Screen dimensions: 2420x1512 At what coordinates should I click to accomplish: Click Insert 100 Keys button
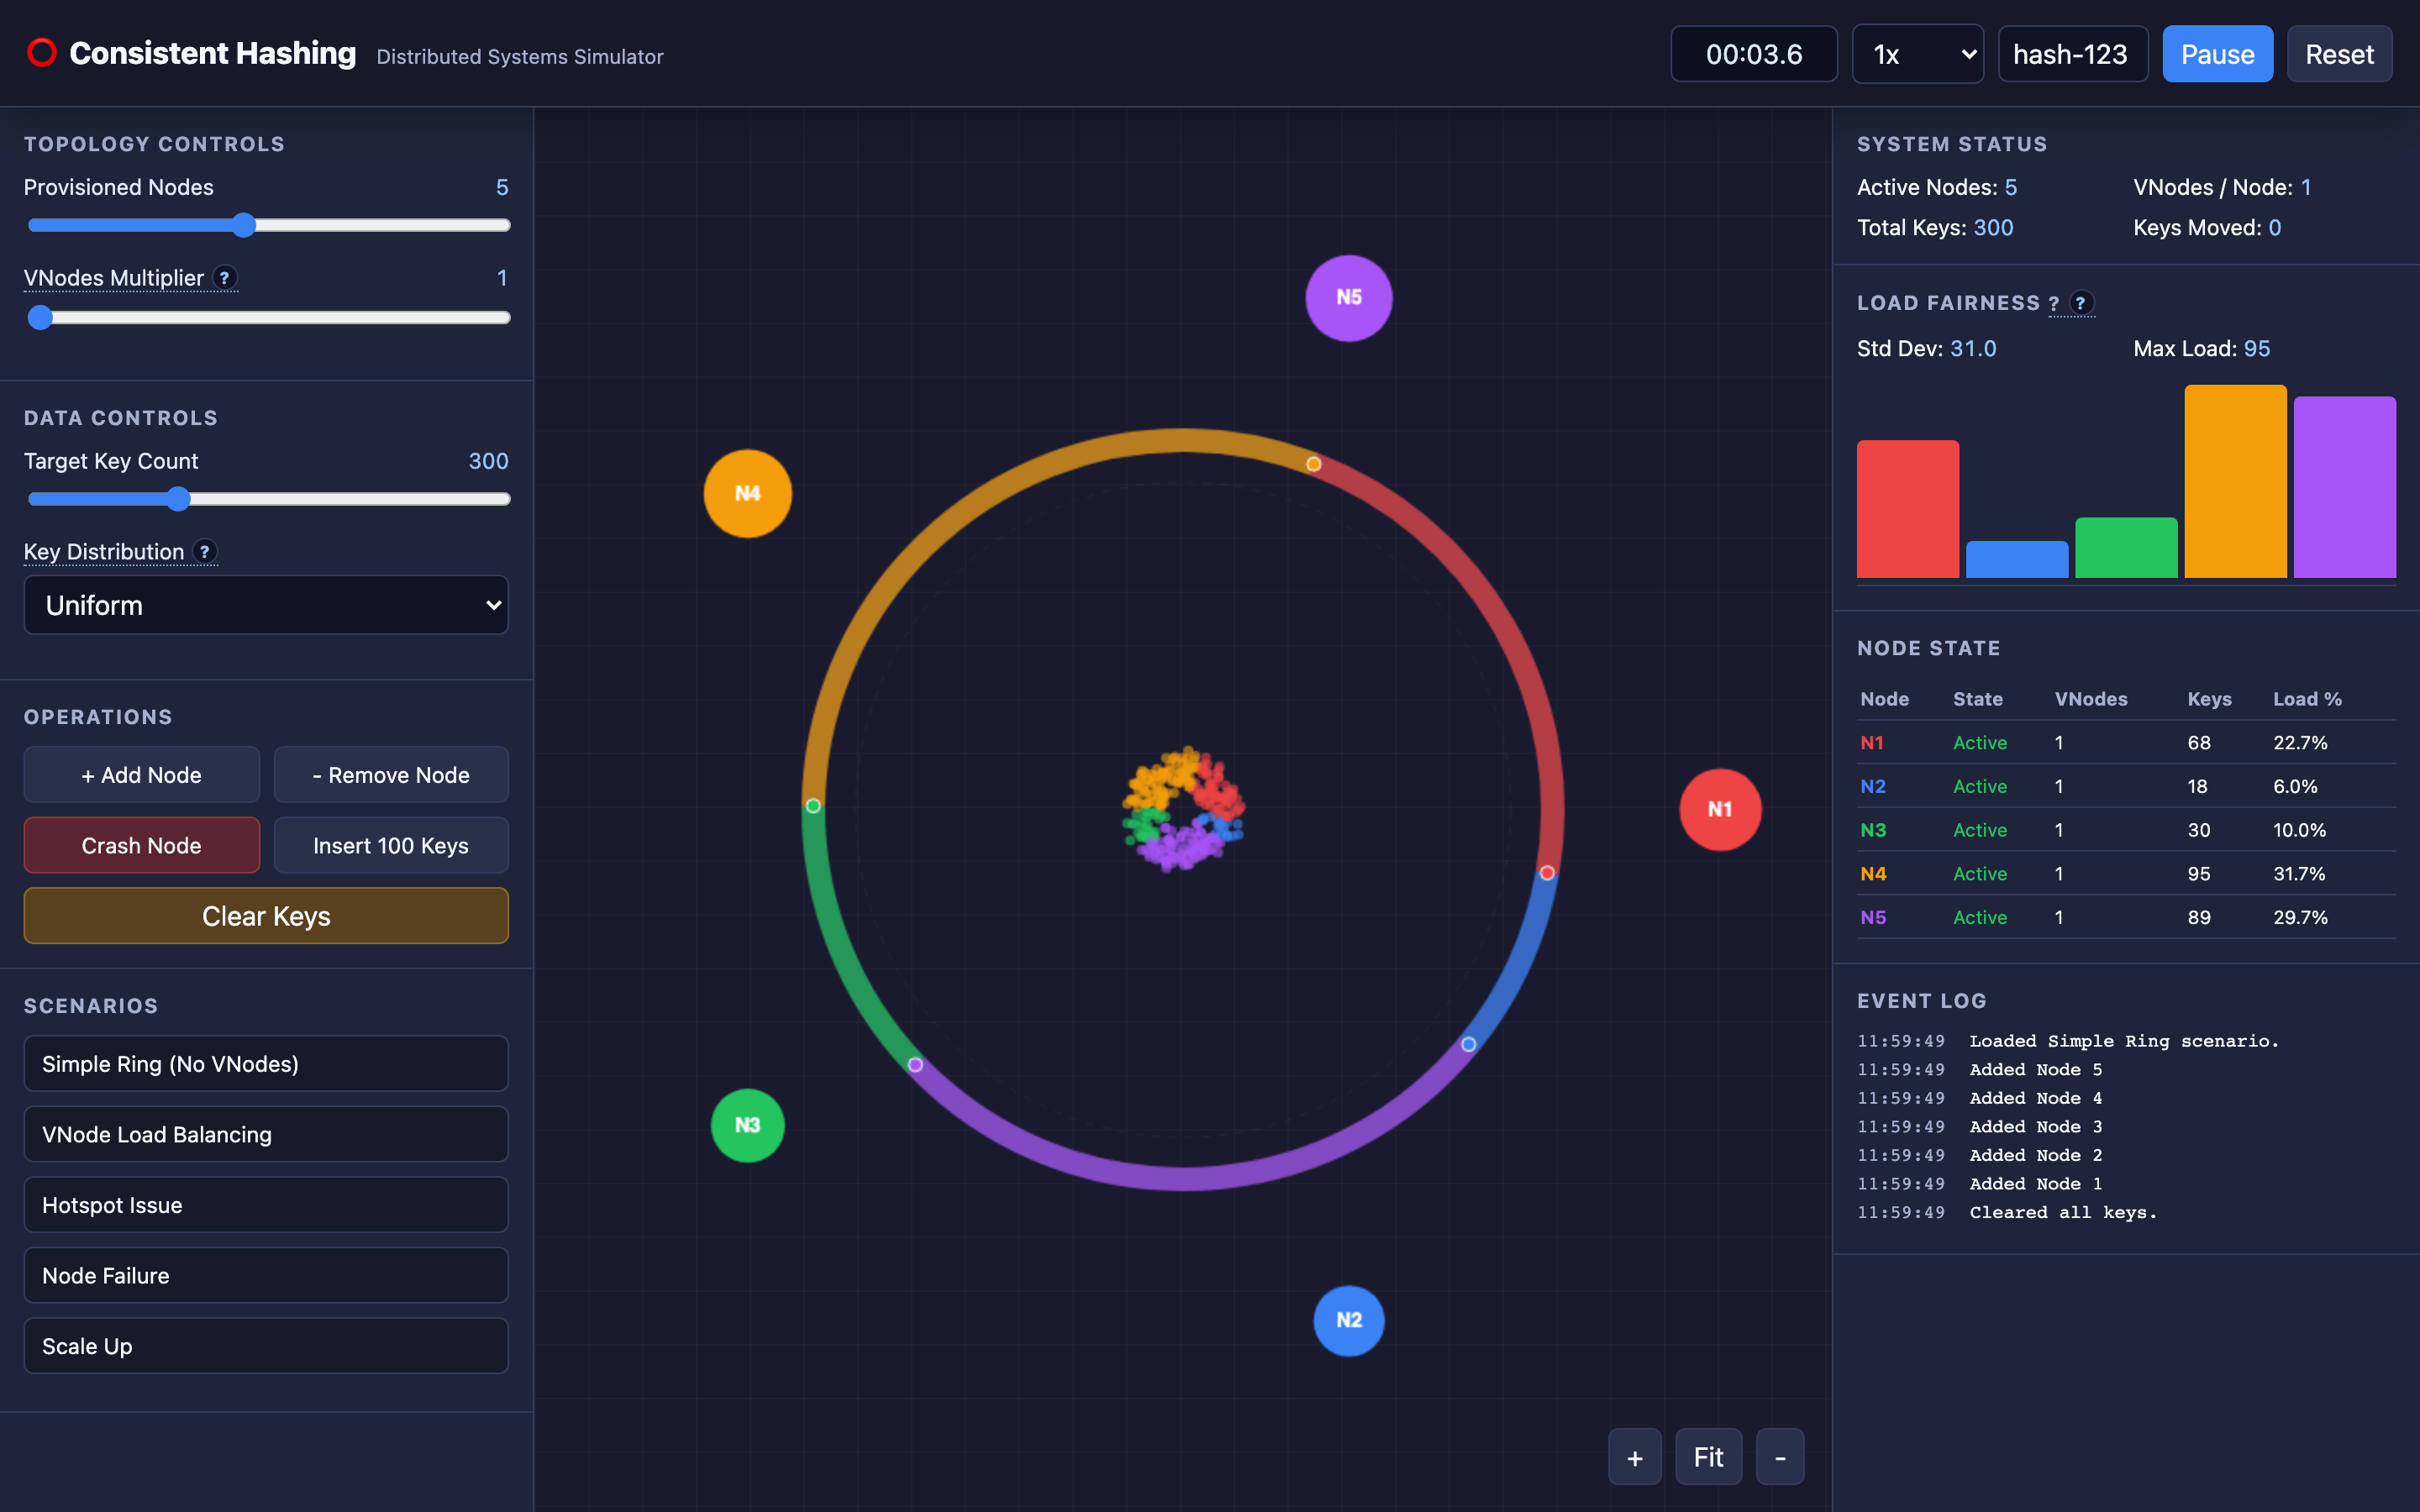[391, 845]
